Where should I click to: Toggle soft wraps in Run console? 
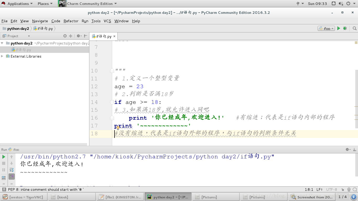(x=12, y=170)
